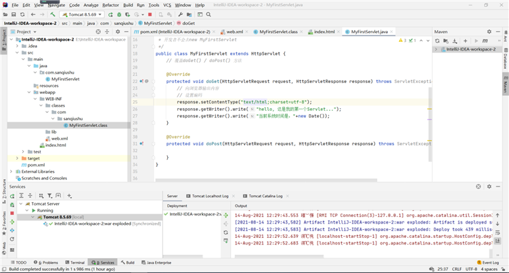Open Event Log button
This screenshot has width=509, height=273.
(x=488, y=263)
